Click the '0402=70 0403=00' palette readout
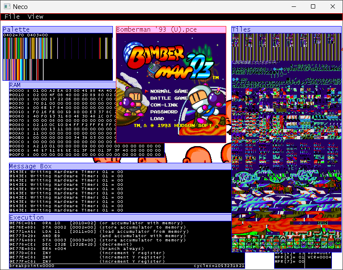 click(25, 35)
